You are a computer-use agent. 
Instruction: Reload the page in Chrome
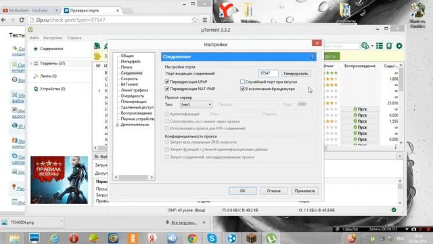click(x=22, y=20)
